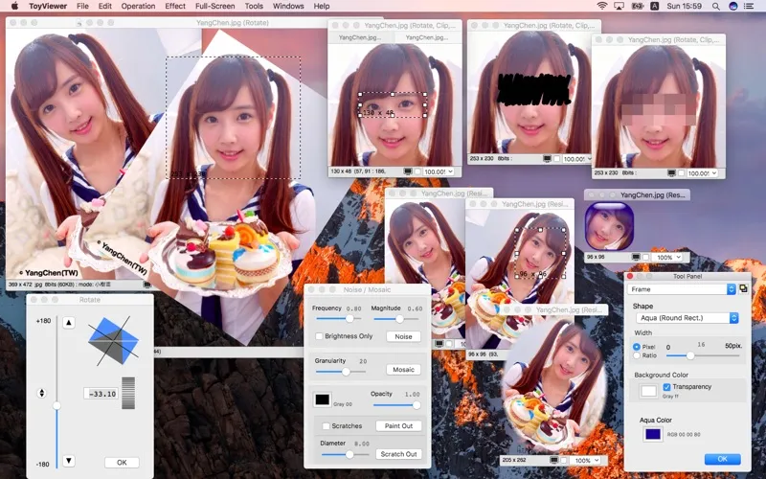Click the stepper icon beside the rotate slider
This screenshot has height=479, width=766.
pos(41,393)
